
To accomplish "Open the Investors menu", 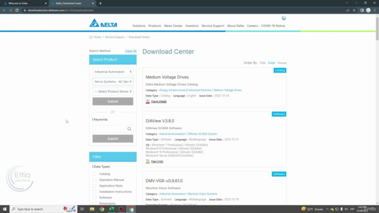I will click(192, 26).
